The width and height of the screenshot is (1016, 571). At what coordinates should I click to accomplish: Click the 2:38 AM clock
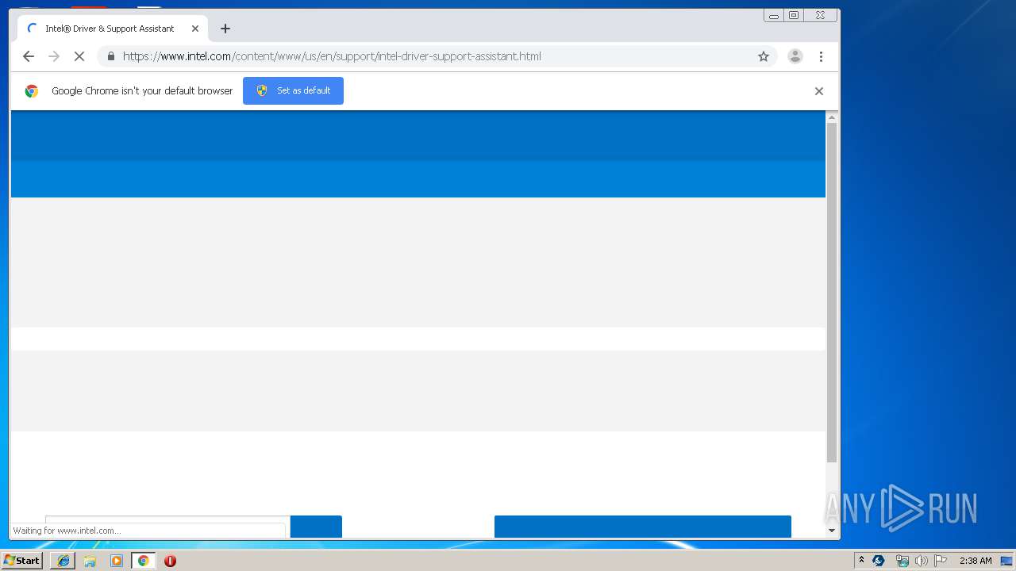pos(976,561)
